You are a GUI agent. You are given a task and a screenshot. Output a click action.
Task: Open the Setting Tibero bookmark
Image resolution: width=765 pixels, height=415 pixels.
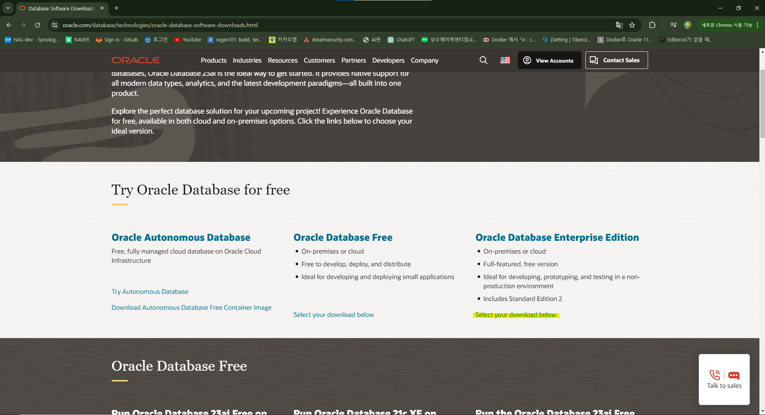(566, 40)
